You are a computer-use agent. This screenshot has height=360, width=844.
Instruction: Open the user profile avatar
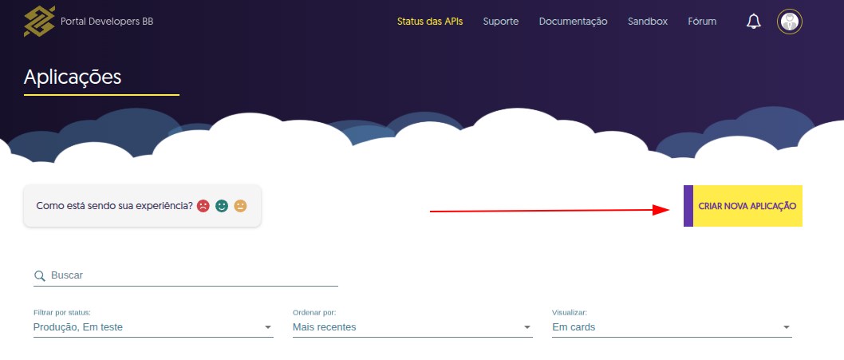click(789, 22)
